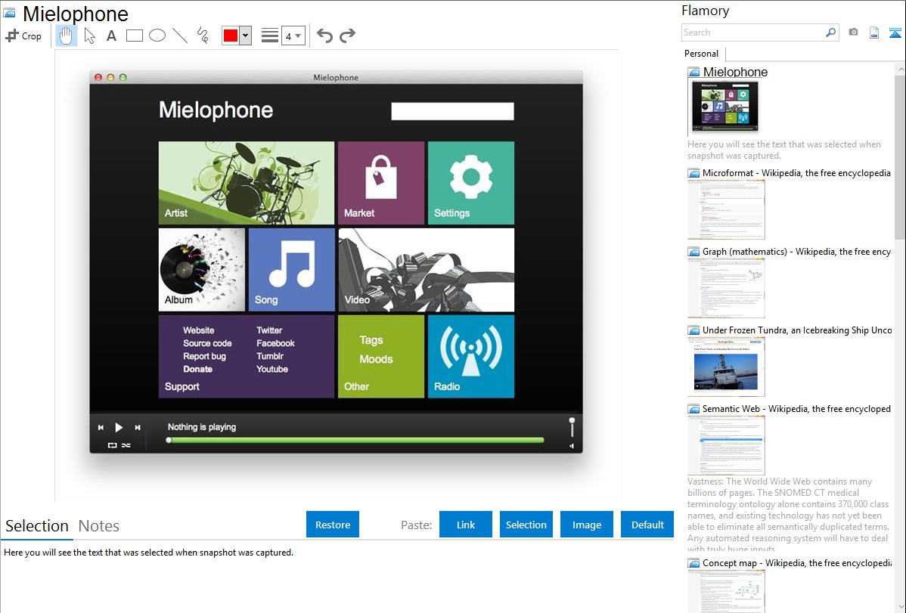Click the red color swatch
This screenshot has height=613, width=906.
[x=231, y=36]
